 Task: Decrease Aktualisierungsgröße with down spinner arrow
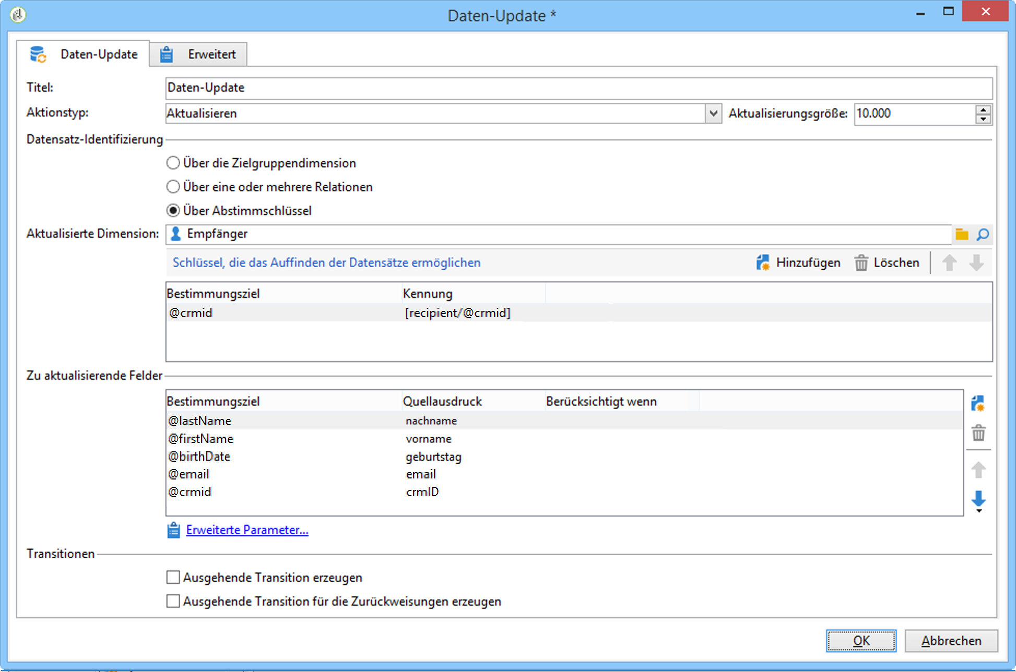click(x=983, y=119)
